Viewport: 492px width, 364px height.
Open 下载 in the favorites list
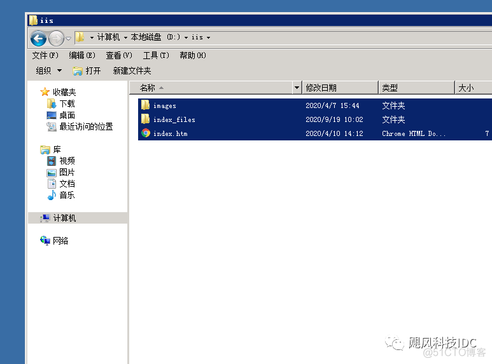(67, 104)
